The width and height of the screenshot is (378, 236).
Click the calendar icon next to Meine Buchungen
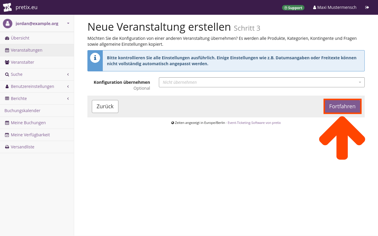(7, 123)
